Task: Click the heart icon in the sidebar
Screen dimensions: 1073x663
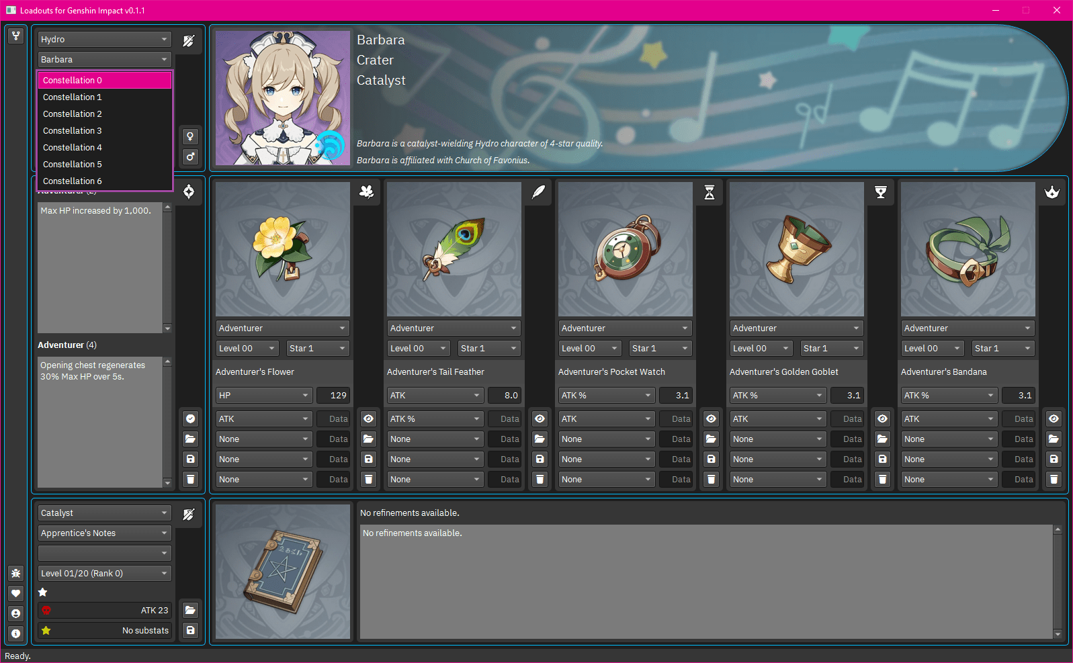Action: 16,593
